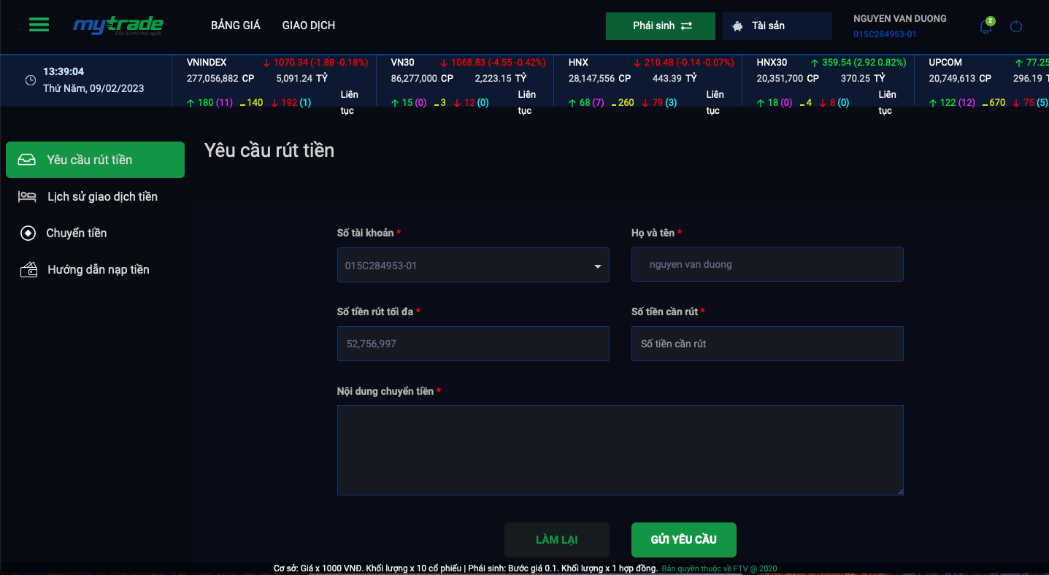
Task: Click the VNINDEX ticker entry
Action: (207, 63)
